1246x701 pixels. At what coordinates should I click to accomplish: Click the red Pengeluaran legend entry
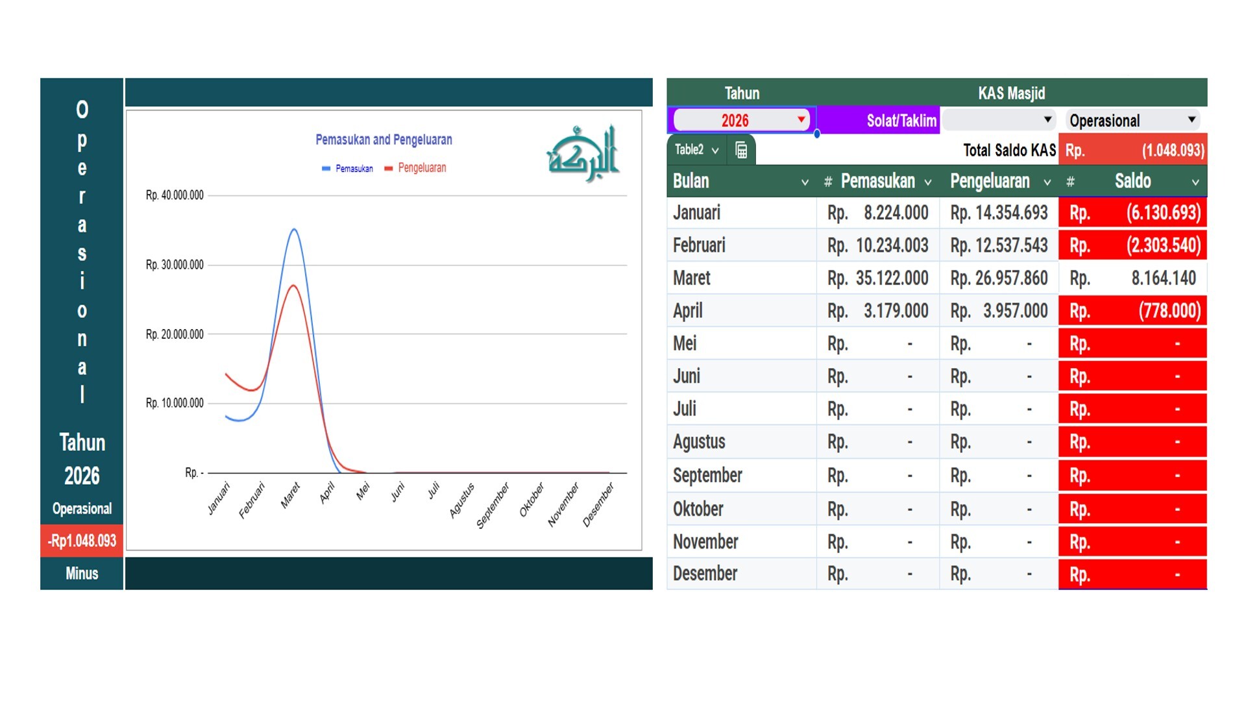point(415,168)
